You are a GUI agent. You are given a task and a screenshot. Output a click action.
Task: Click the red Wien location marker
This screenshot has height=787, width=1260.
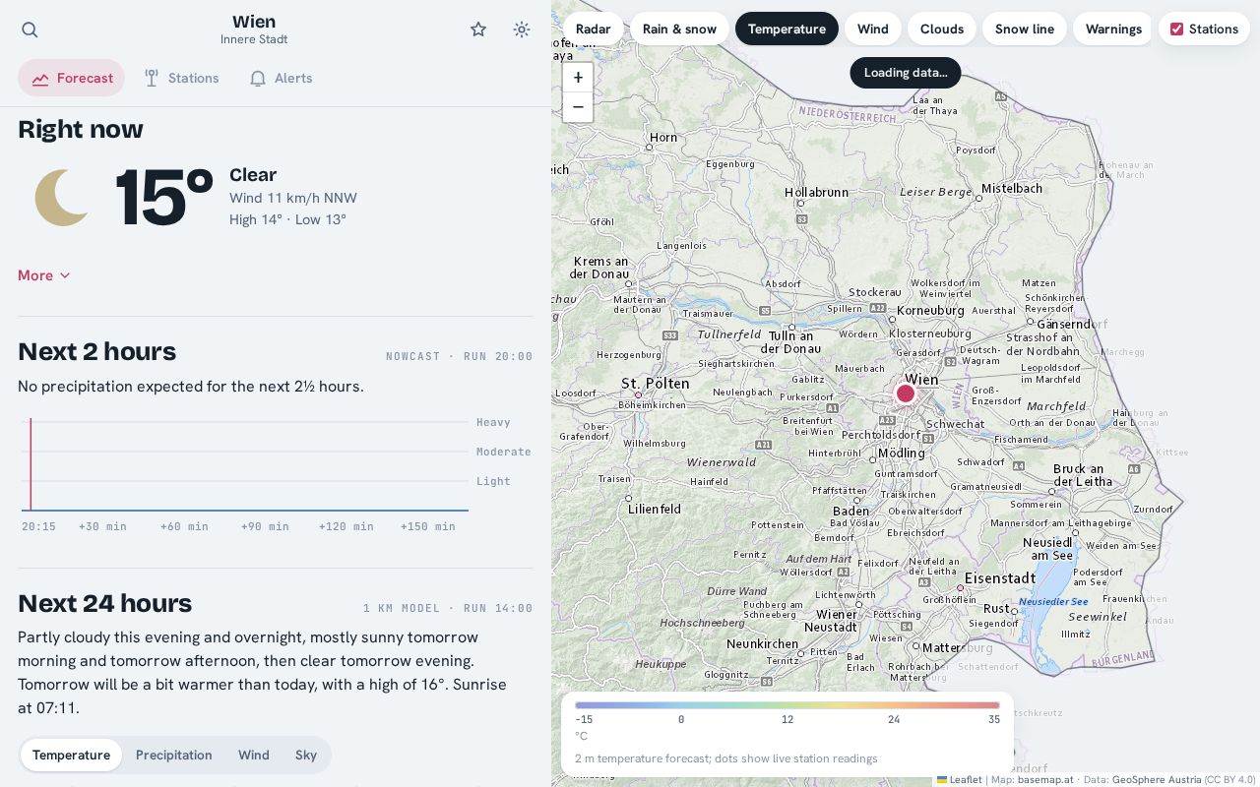[x=906, y=393]
